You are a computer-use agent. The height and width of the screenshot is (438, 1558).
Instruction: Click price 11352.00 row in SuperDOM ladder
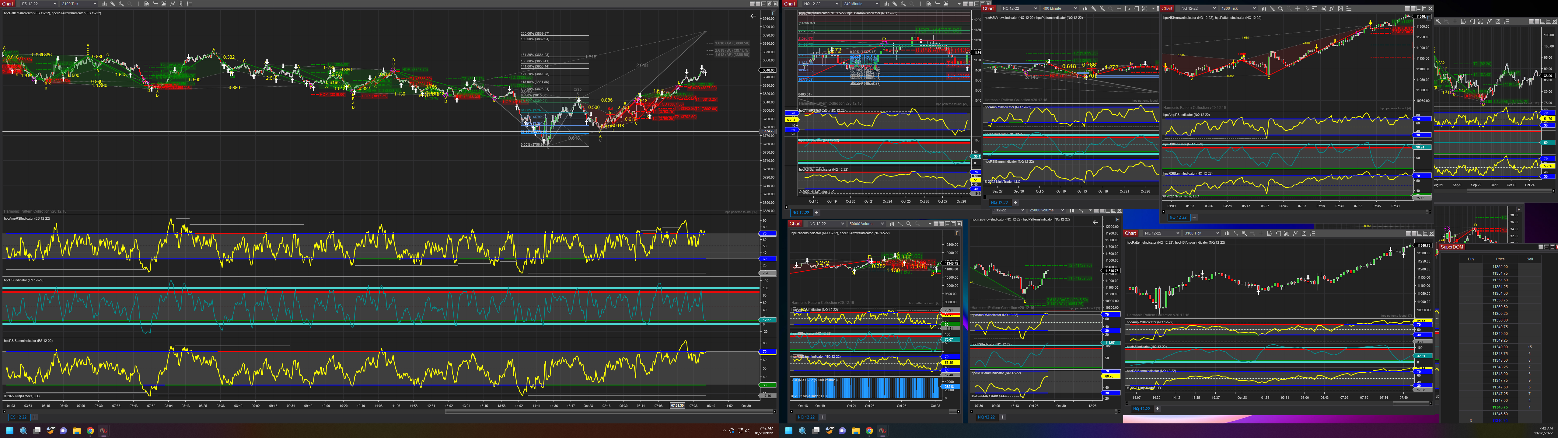click(x=1500, y=266)
